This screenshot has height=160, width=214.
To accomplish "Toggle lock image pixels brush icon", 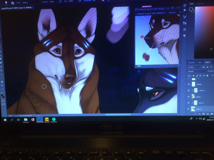I will coord(197,76).
